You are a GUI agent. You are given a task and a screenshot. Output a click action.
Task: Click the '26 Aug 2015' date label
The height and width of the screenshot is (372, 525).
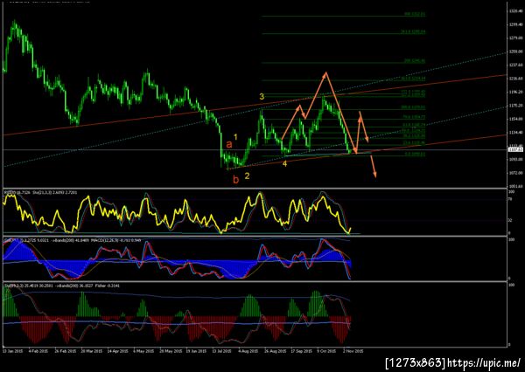[276, 351]
